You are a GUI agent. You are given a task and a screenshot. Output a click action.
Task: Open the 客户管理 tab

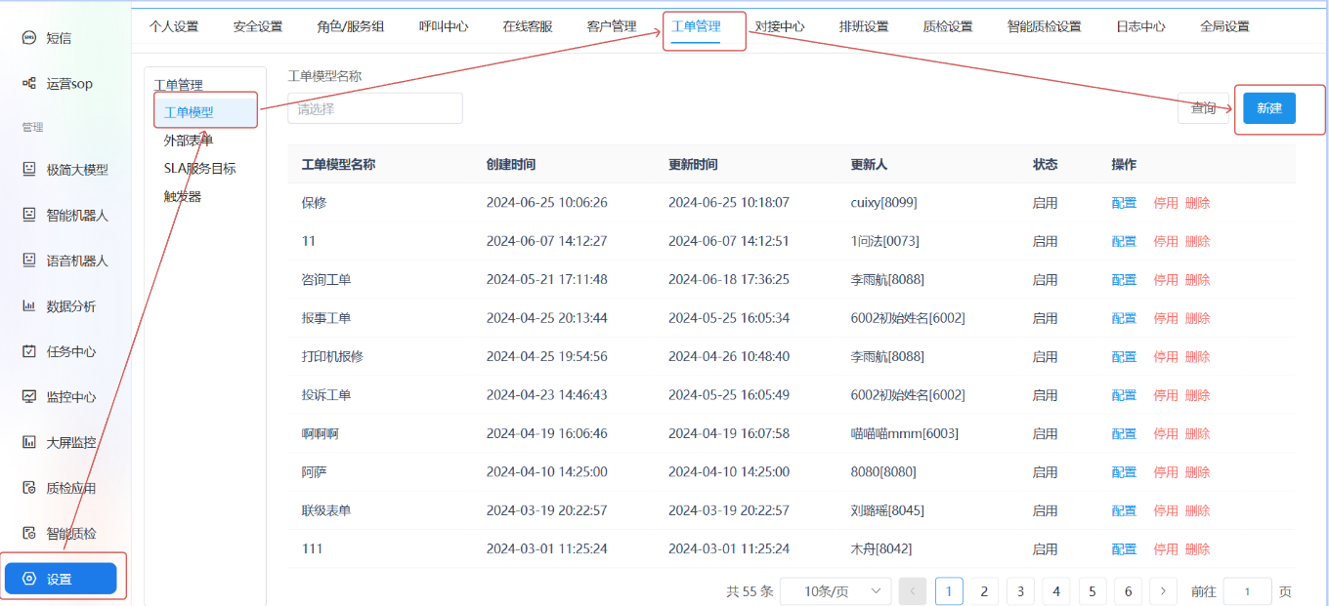(x=612, y=26)
